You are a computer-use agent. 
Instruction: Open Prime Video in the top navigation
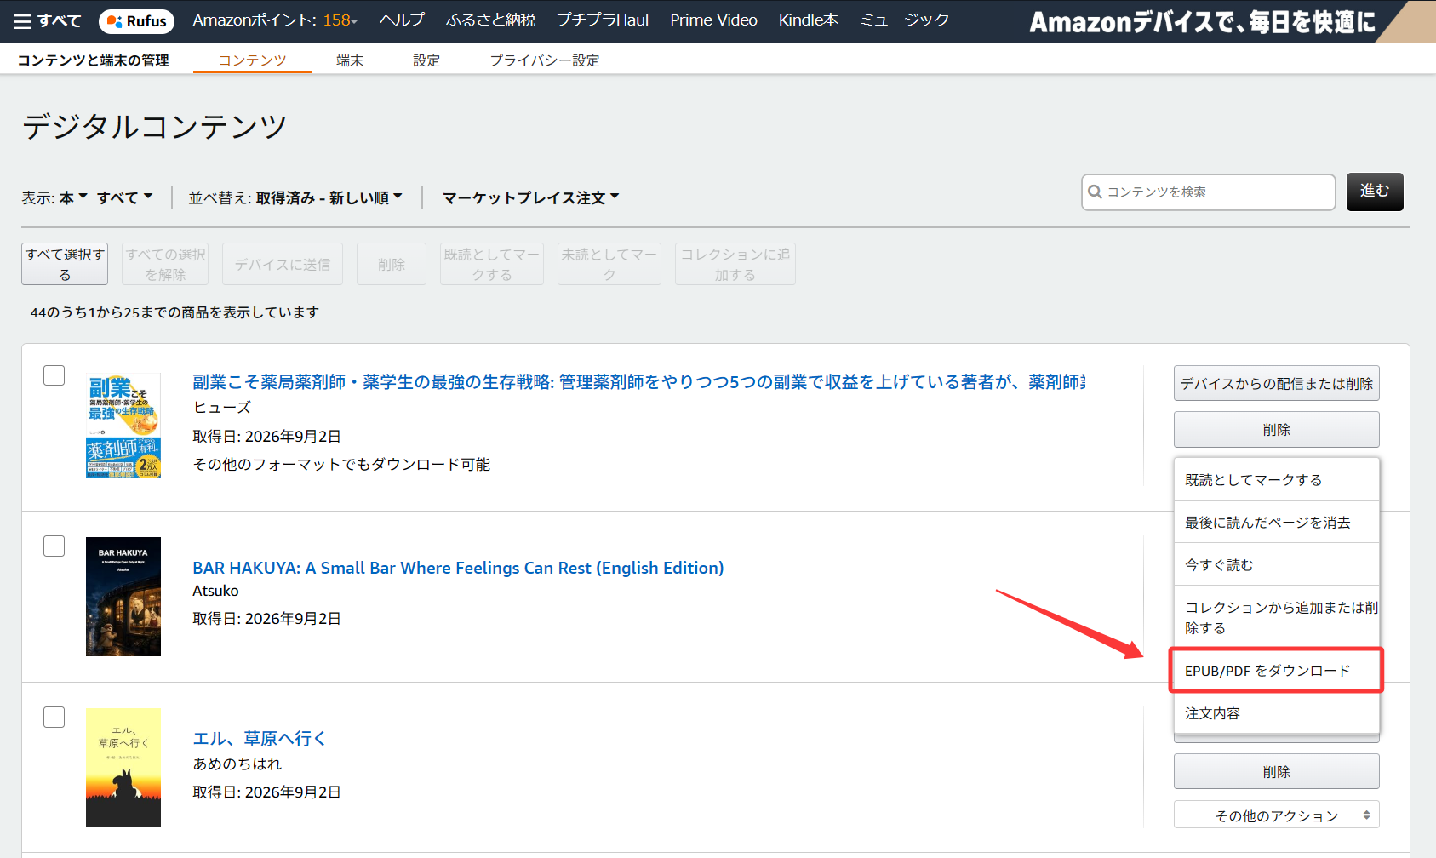coord(713,20)
